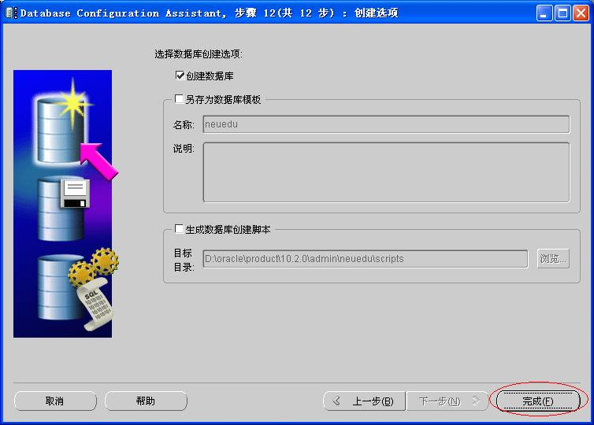Screen dimensions: 594x425
Task: Focus the 说明 description text area
Action: coord(386,172)
